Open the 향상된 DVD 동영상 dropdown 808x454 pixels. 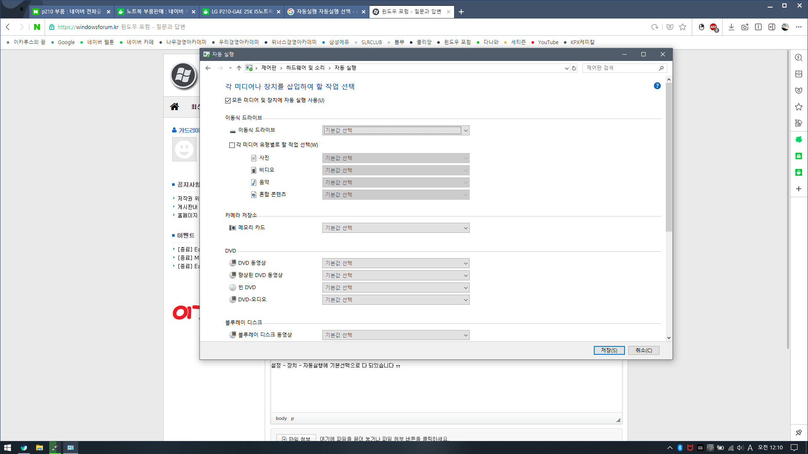click(396, 275)
